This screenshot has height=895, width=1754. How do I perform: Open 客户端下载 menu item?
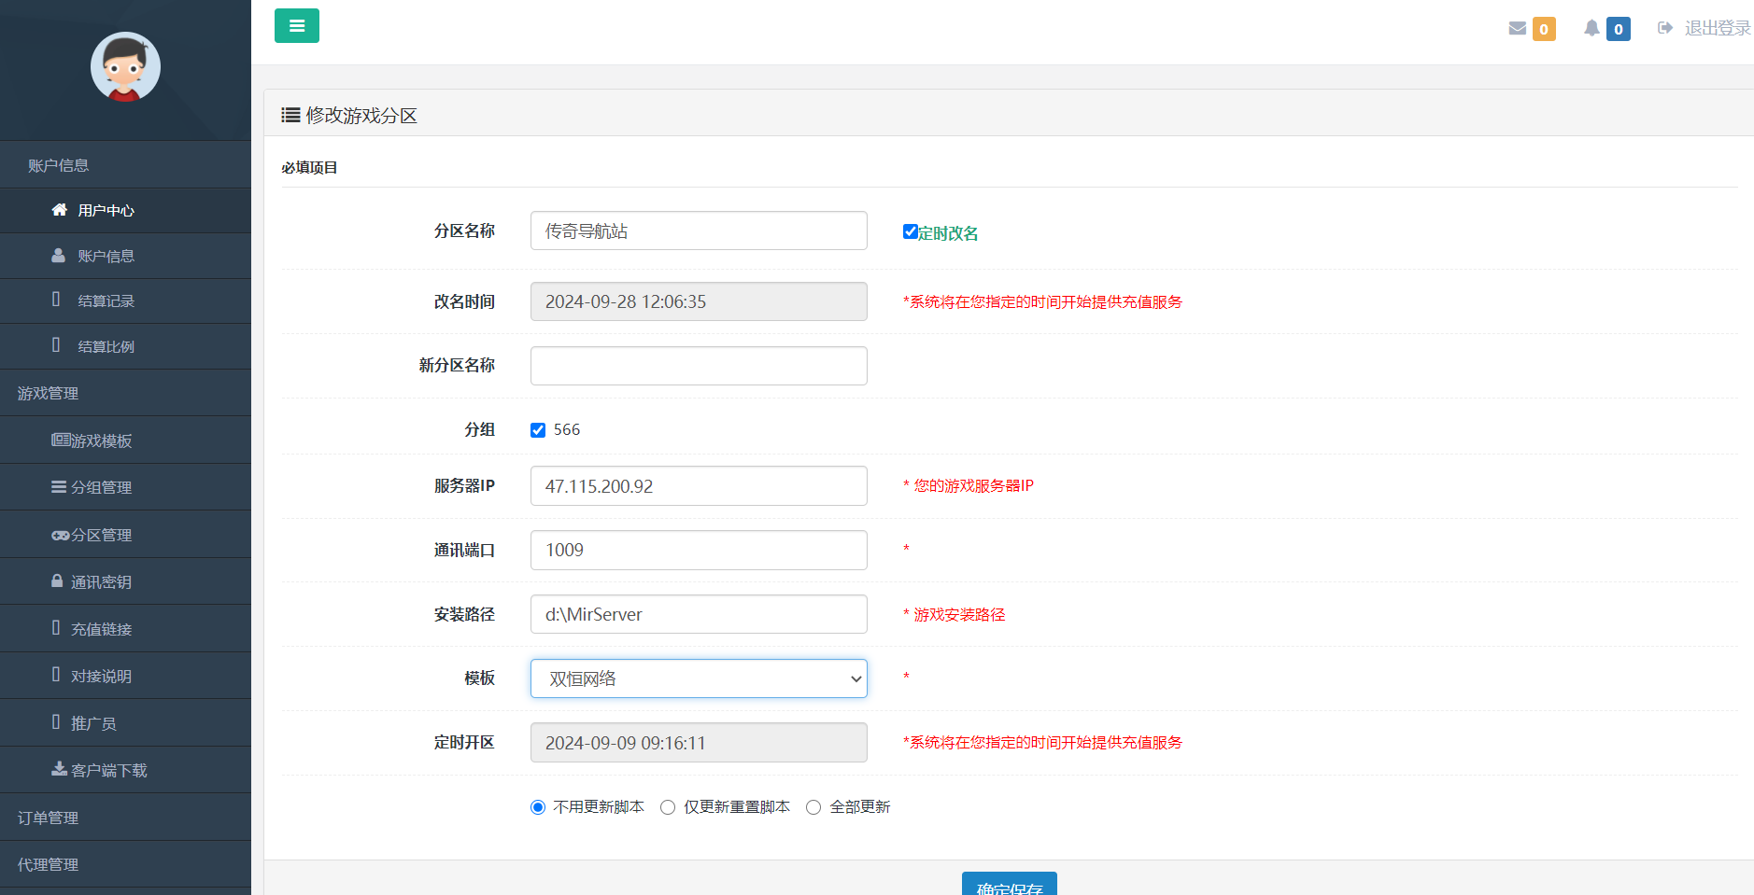coord(125,770)
